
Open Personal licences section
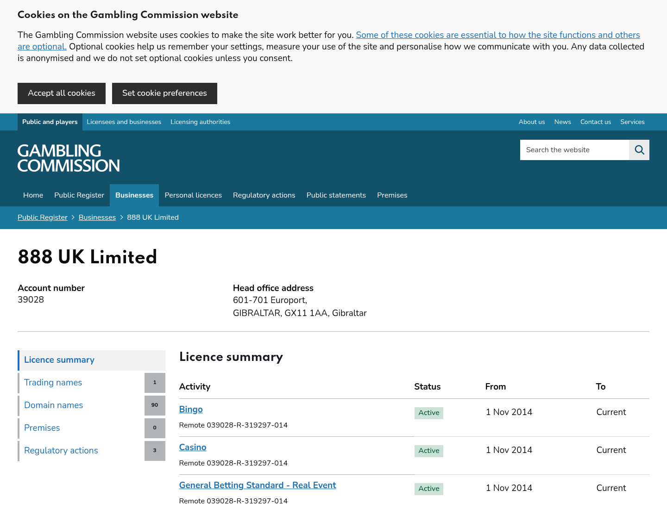tap(193, 195)
